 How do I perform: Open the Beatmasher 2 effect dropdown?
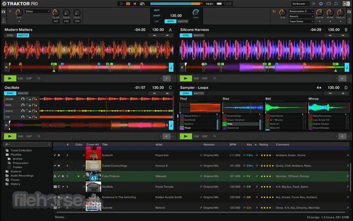301,11
